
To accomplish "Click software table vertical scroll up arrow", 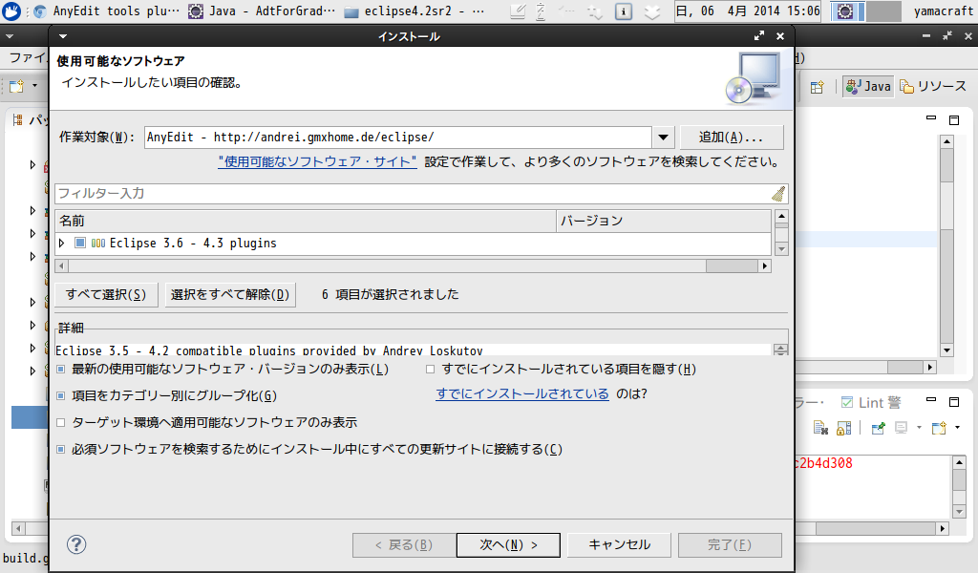I will click(781, 217).
